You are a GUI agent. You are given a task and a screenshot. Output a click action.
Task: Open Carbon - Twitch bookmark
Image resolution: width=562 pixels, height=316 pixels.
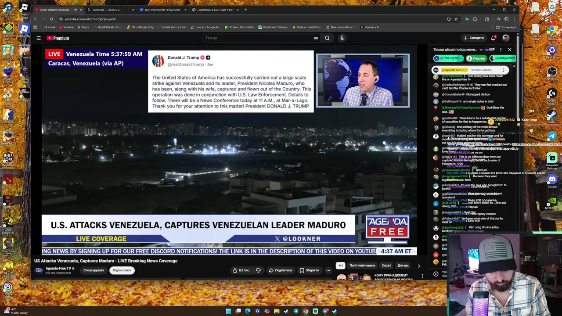coord(306,27)
